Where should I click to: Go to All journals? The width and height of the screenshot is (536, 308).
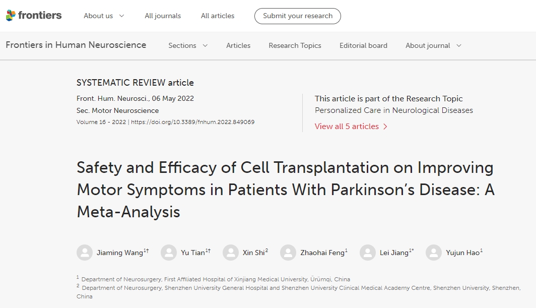point(163,16)
